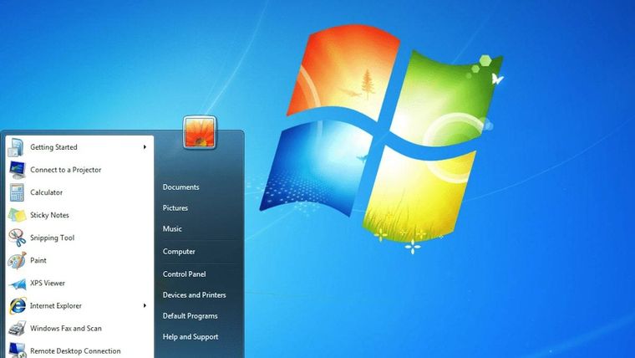Launch the Internet Explorer icon

pyautogui.click(x=17, y=306)
